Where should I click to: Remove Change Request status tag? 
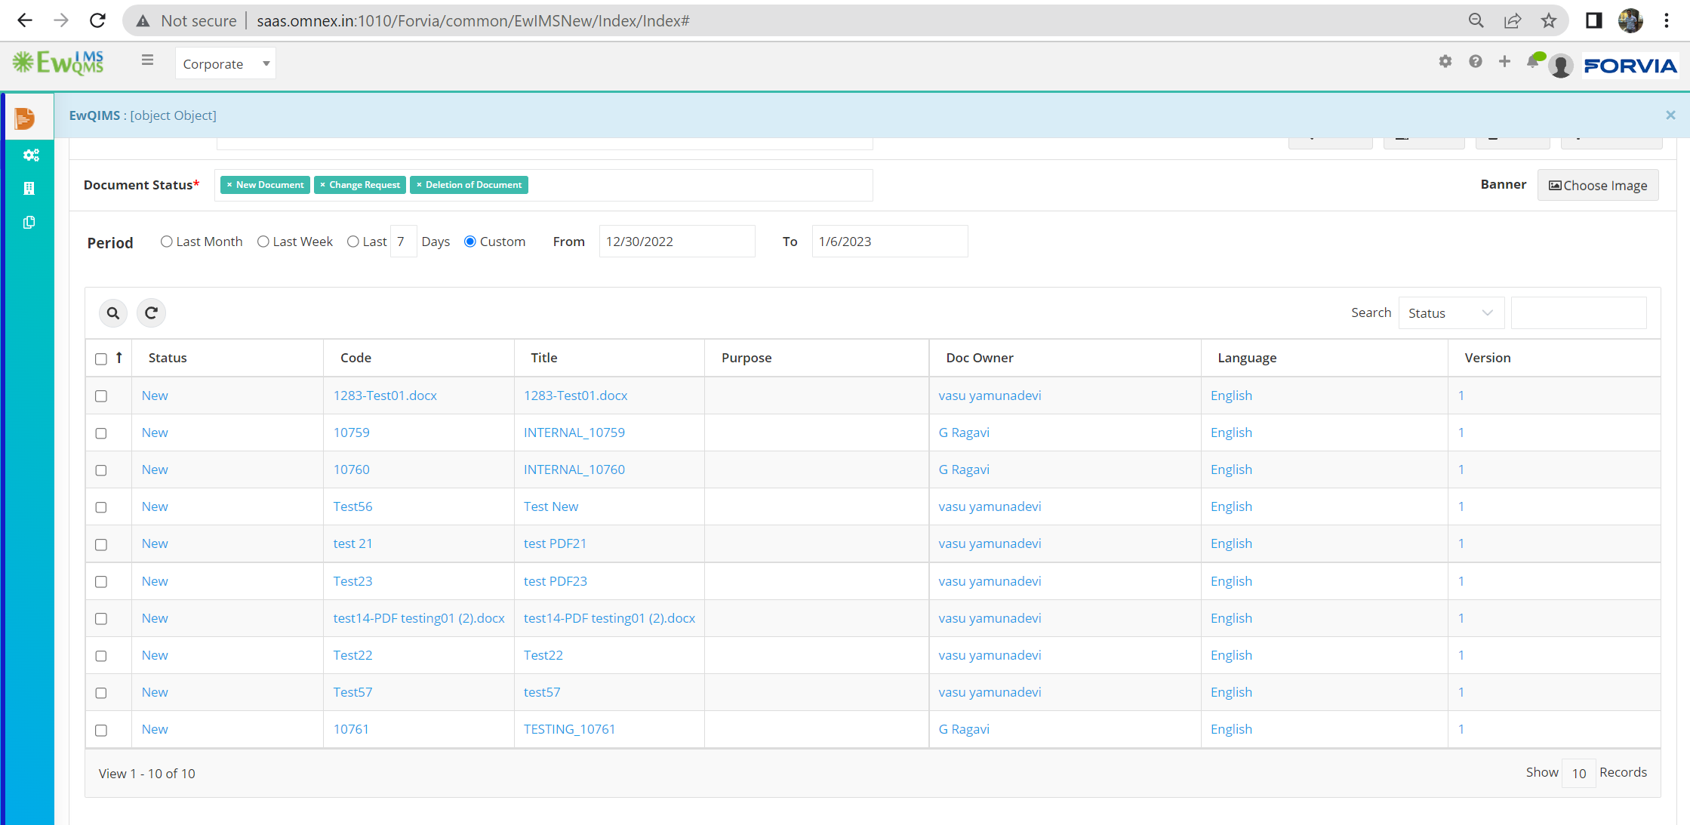[322, 185]
